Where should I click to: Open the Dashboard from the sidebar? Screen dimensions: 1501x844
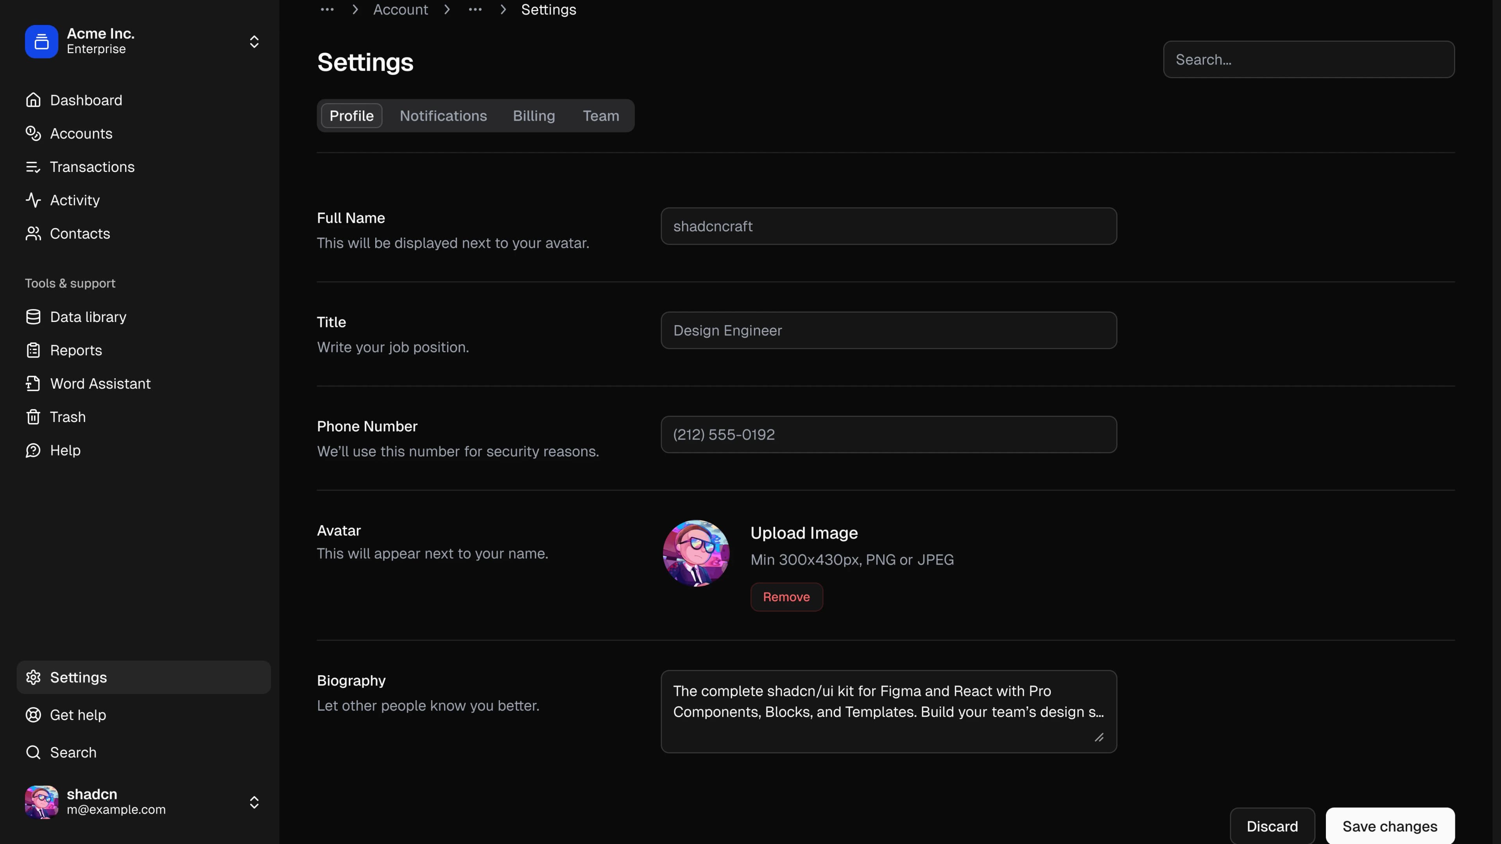[86, 100]
